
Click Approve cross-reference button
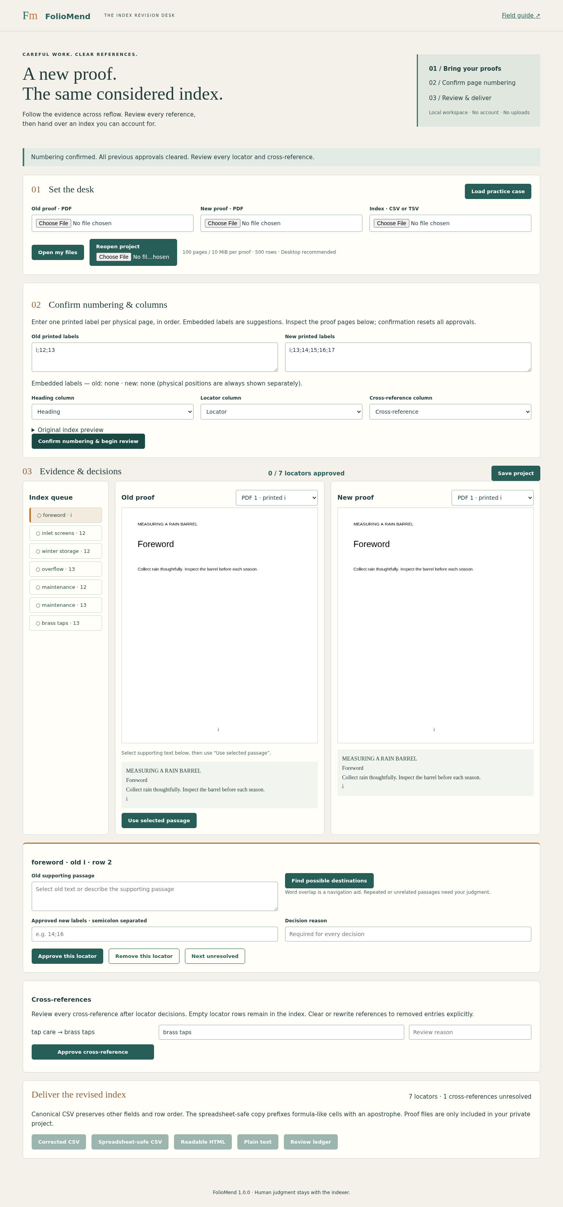(x=92, y=1052)
